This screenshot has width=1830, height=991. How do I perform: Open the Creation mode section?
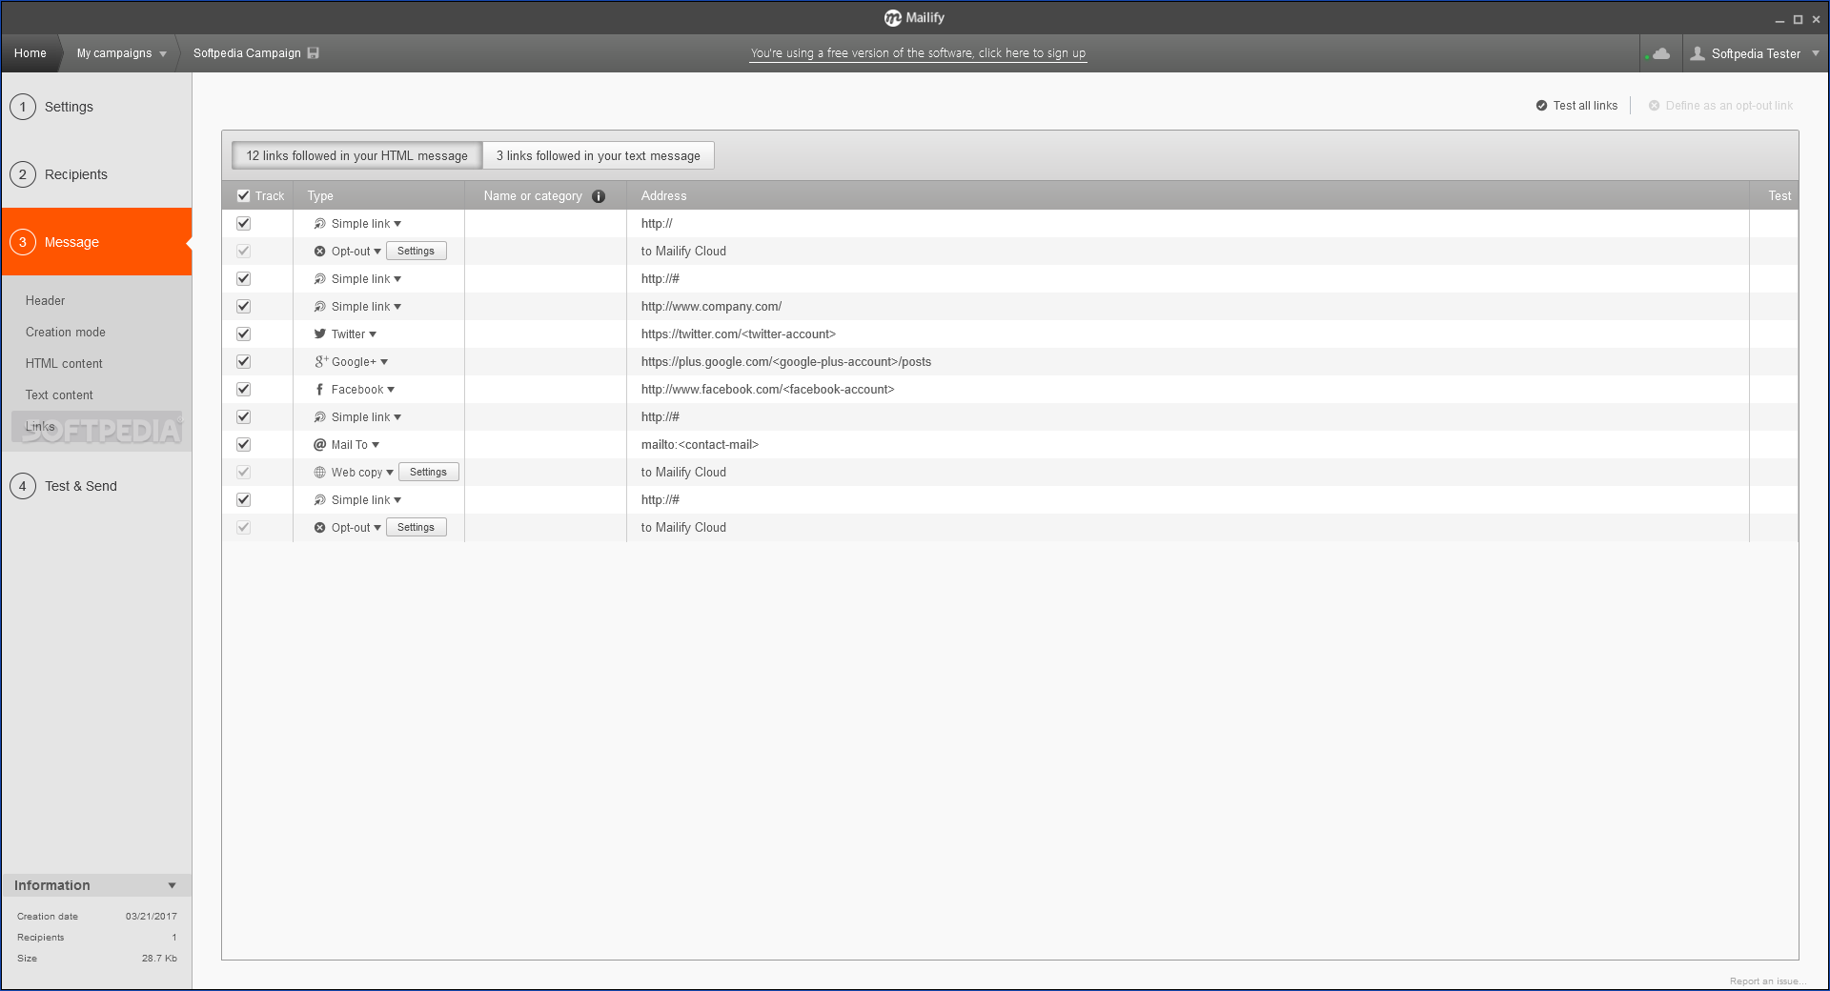point(66,333)
